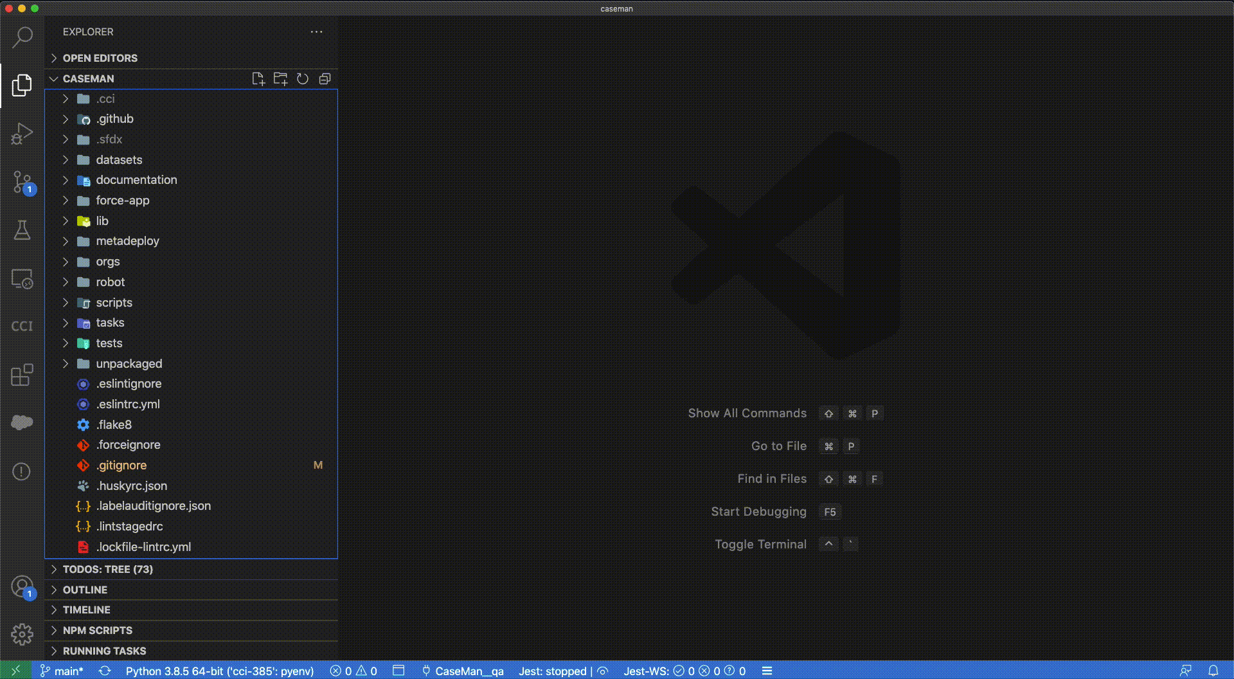The height and width of the screenshot is (679, 1234).
Task: Expand the NPM Scripts section
Action: coord(192,630)
